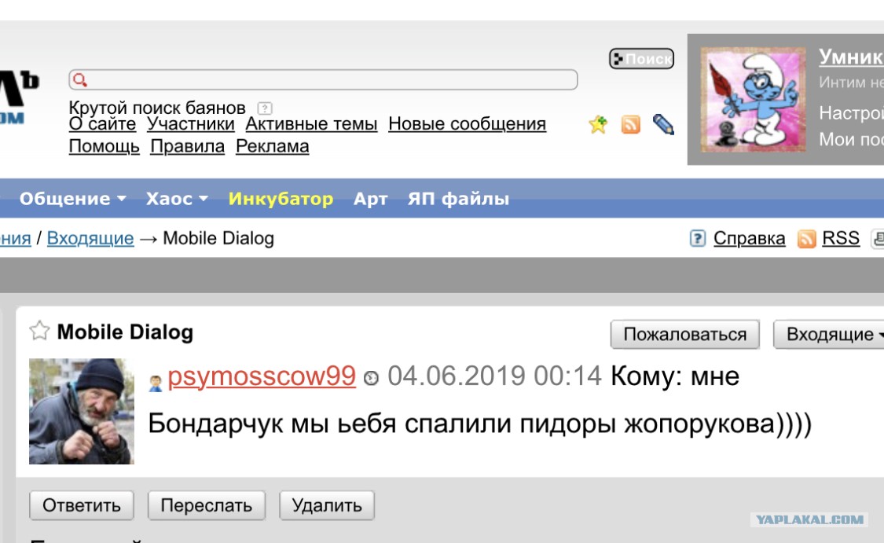Open psymosscow99 profile link
The image size is (884, 543).
tap(262, 376)
